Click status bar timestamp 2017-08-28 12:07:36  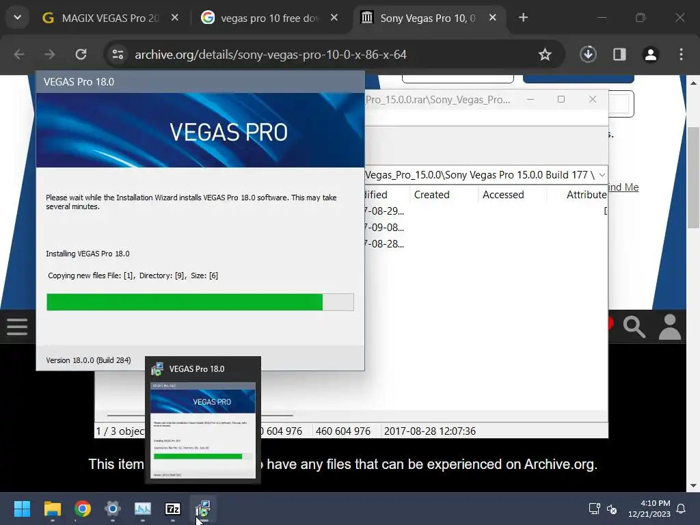(429, 431)
